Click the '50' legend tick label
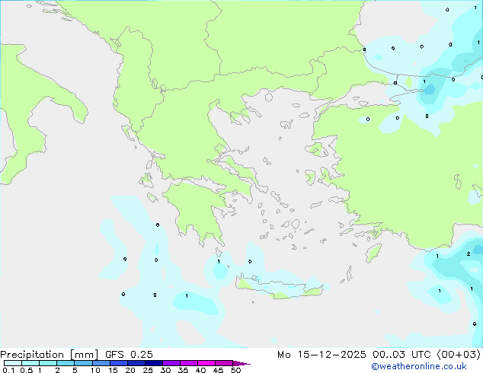The height and width of the screenshot is (373, 483). (235, 370)
